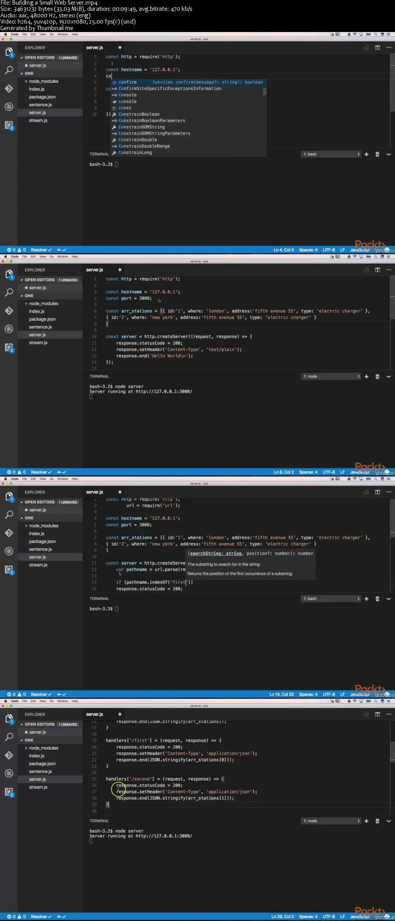The height and width of the screenshot is (921, 395).
Task: Collapse terminal panel chevron in the autocomplete-popup frame
Action: (x=388, y=154)
